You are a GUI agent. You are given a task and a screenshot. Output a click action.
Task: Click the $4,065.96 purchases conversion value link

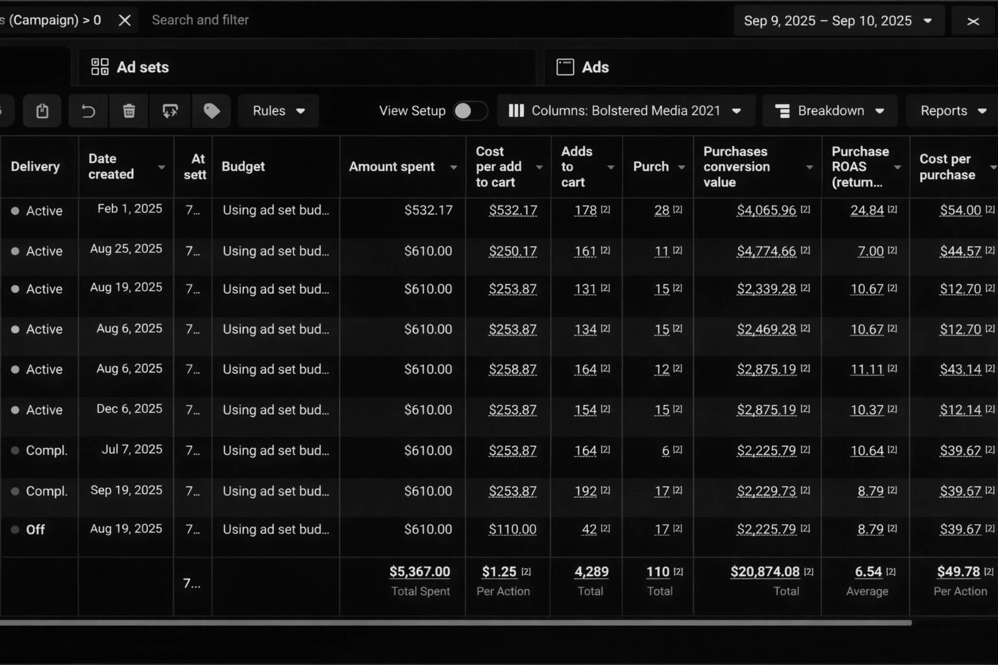766,210
